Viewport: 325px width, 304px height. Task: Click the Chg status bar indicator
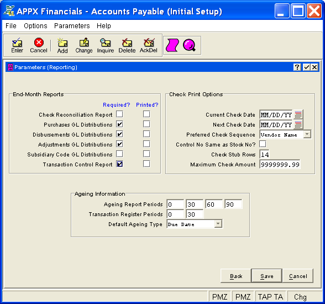click(x=300, y=297)
